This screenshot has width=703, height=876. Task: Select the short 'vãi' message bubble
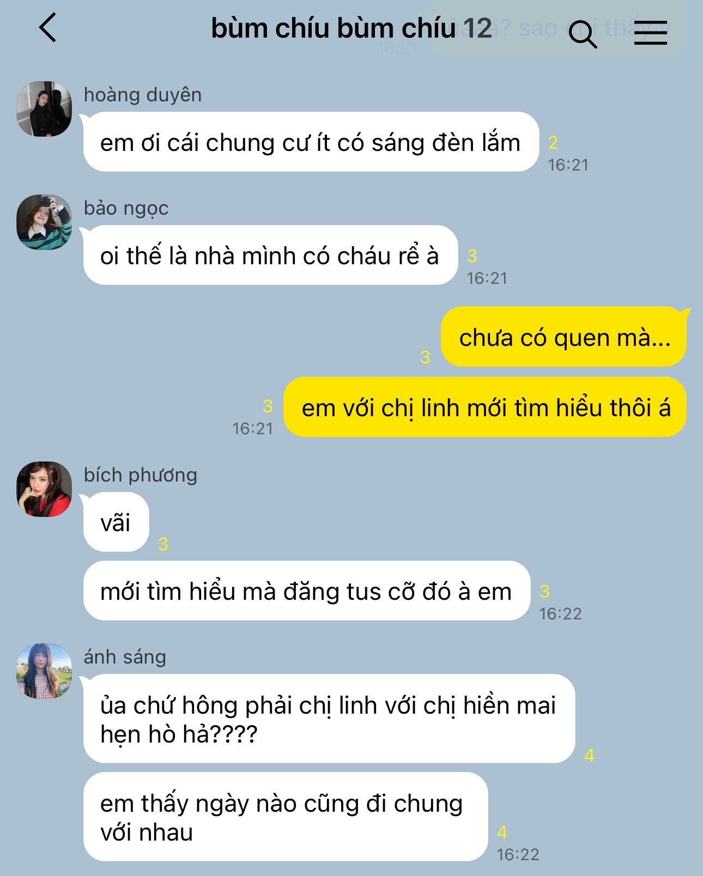point(116,522)
